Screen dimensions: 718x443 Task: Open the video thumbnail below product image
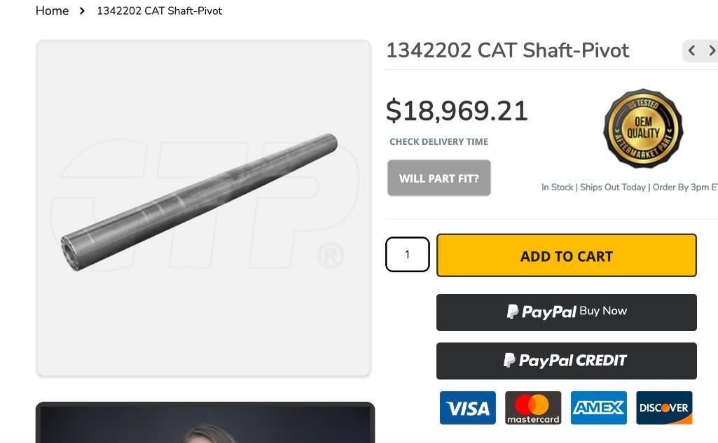205,423
